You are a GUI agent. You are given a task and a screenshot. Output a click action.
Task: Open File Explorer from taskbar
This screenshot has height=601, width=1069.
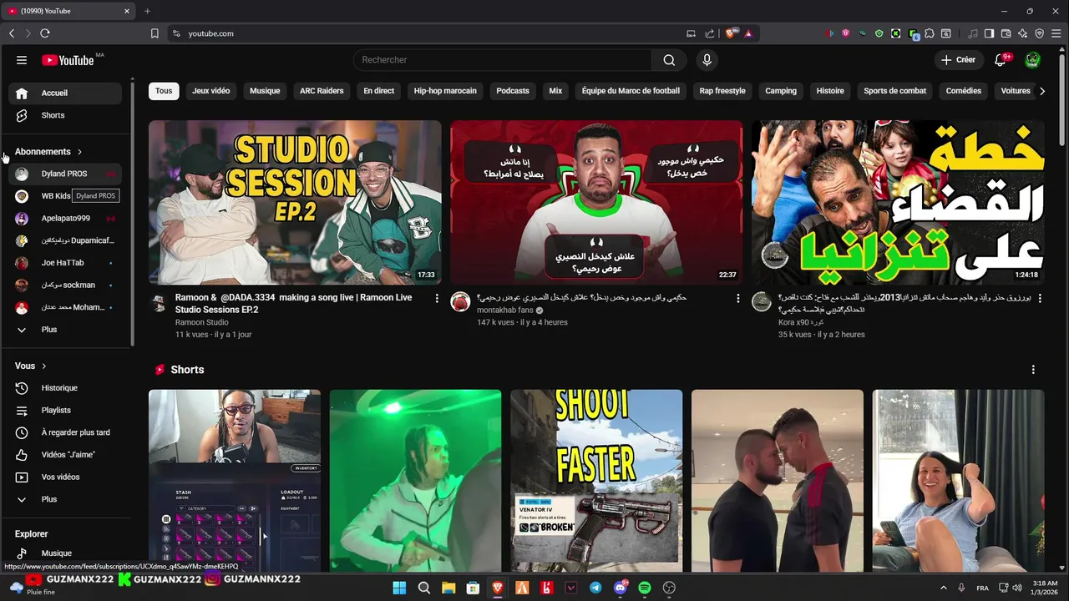coord(448,588)
